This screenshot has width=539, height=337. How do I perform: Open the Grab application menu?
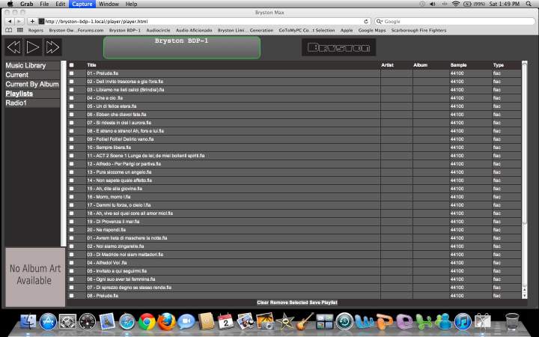(x=26, y=4)
